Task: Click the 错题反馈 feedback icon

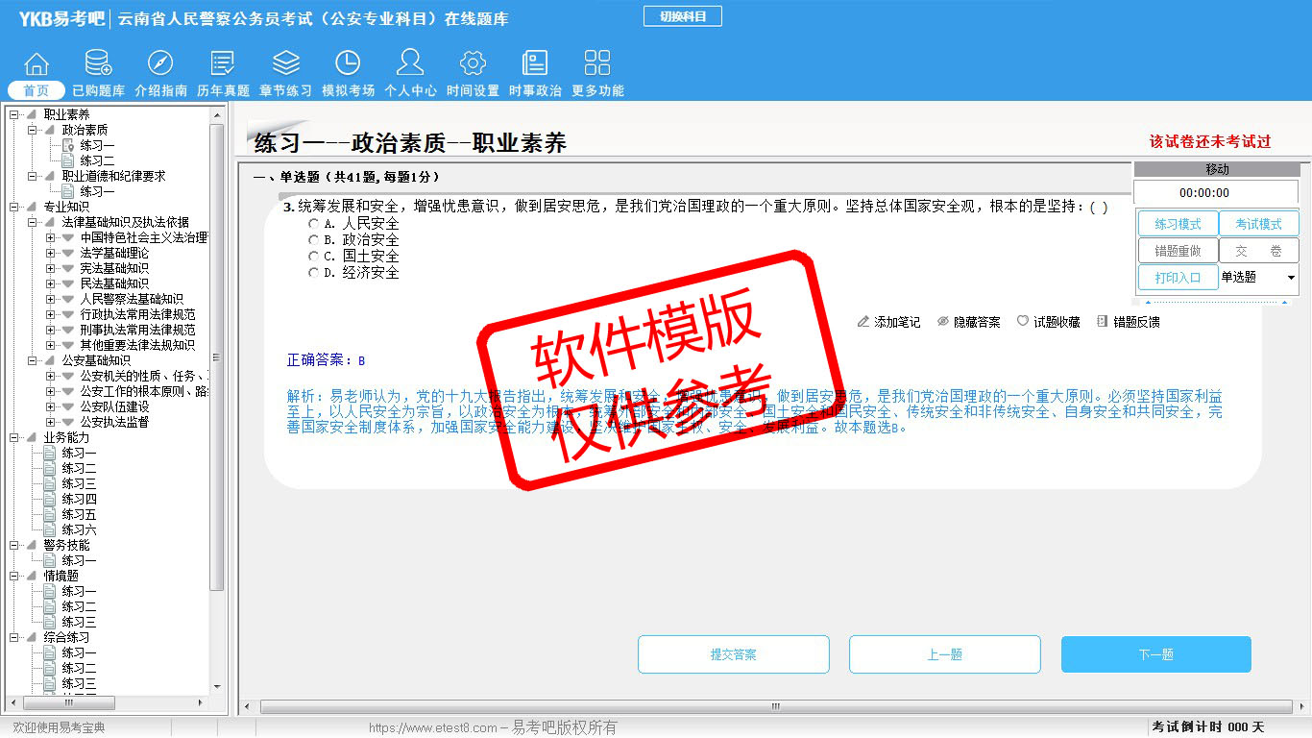Action: (1102, 322)
